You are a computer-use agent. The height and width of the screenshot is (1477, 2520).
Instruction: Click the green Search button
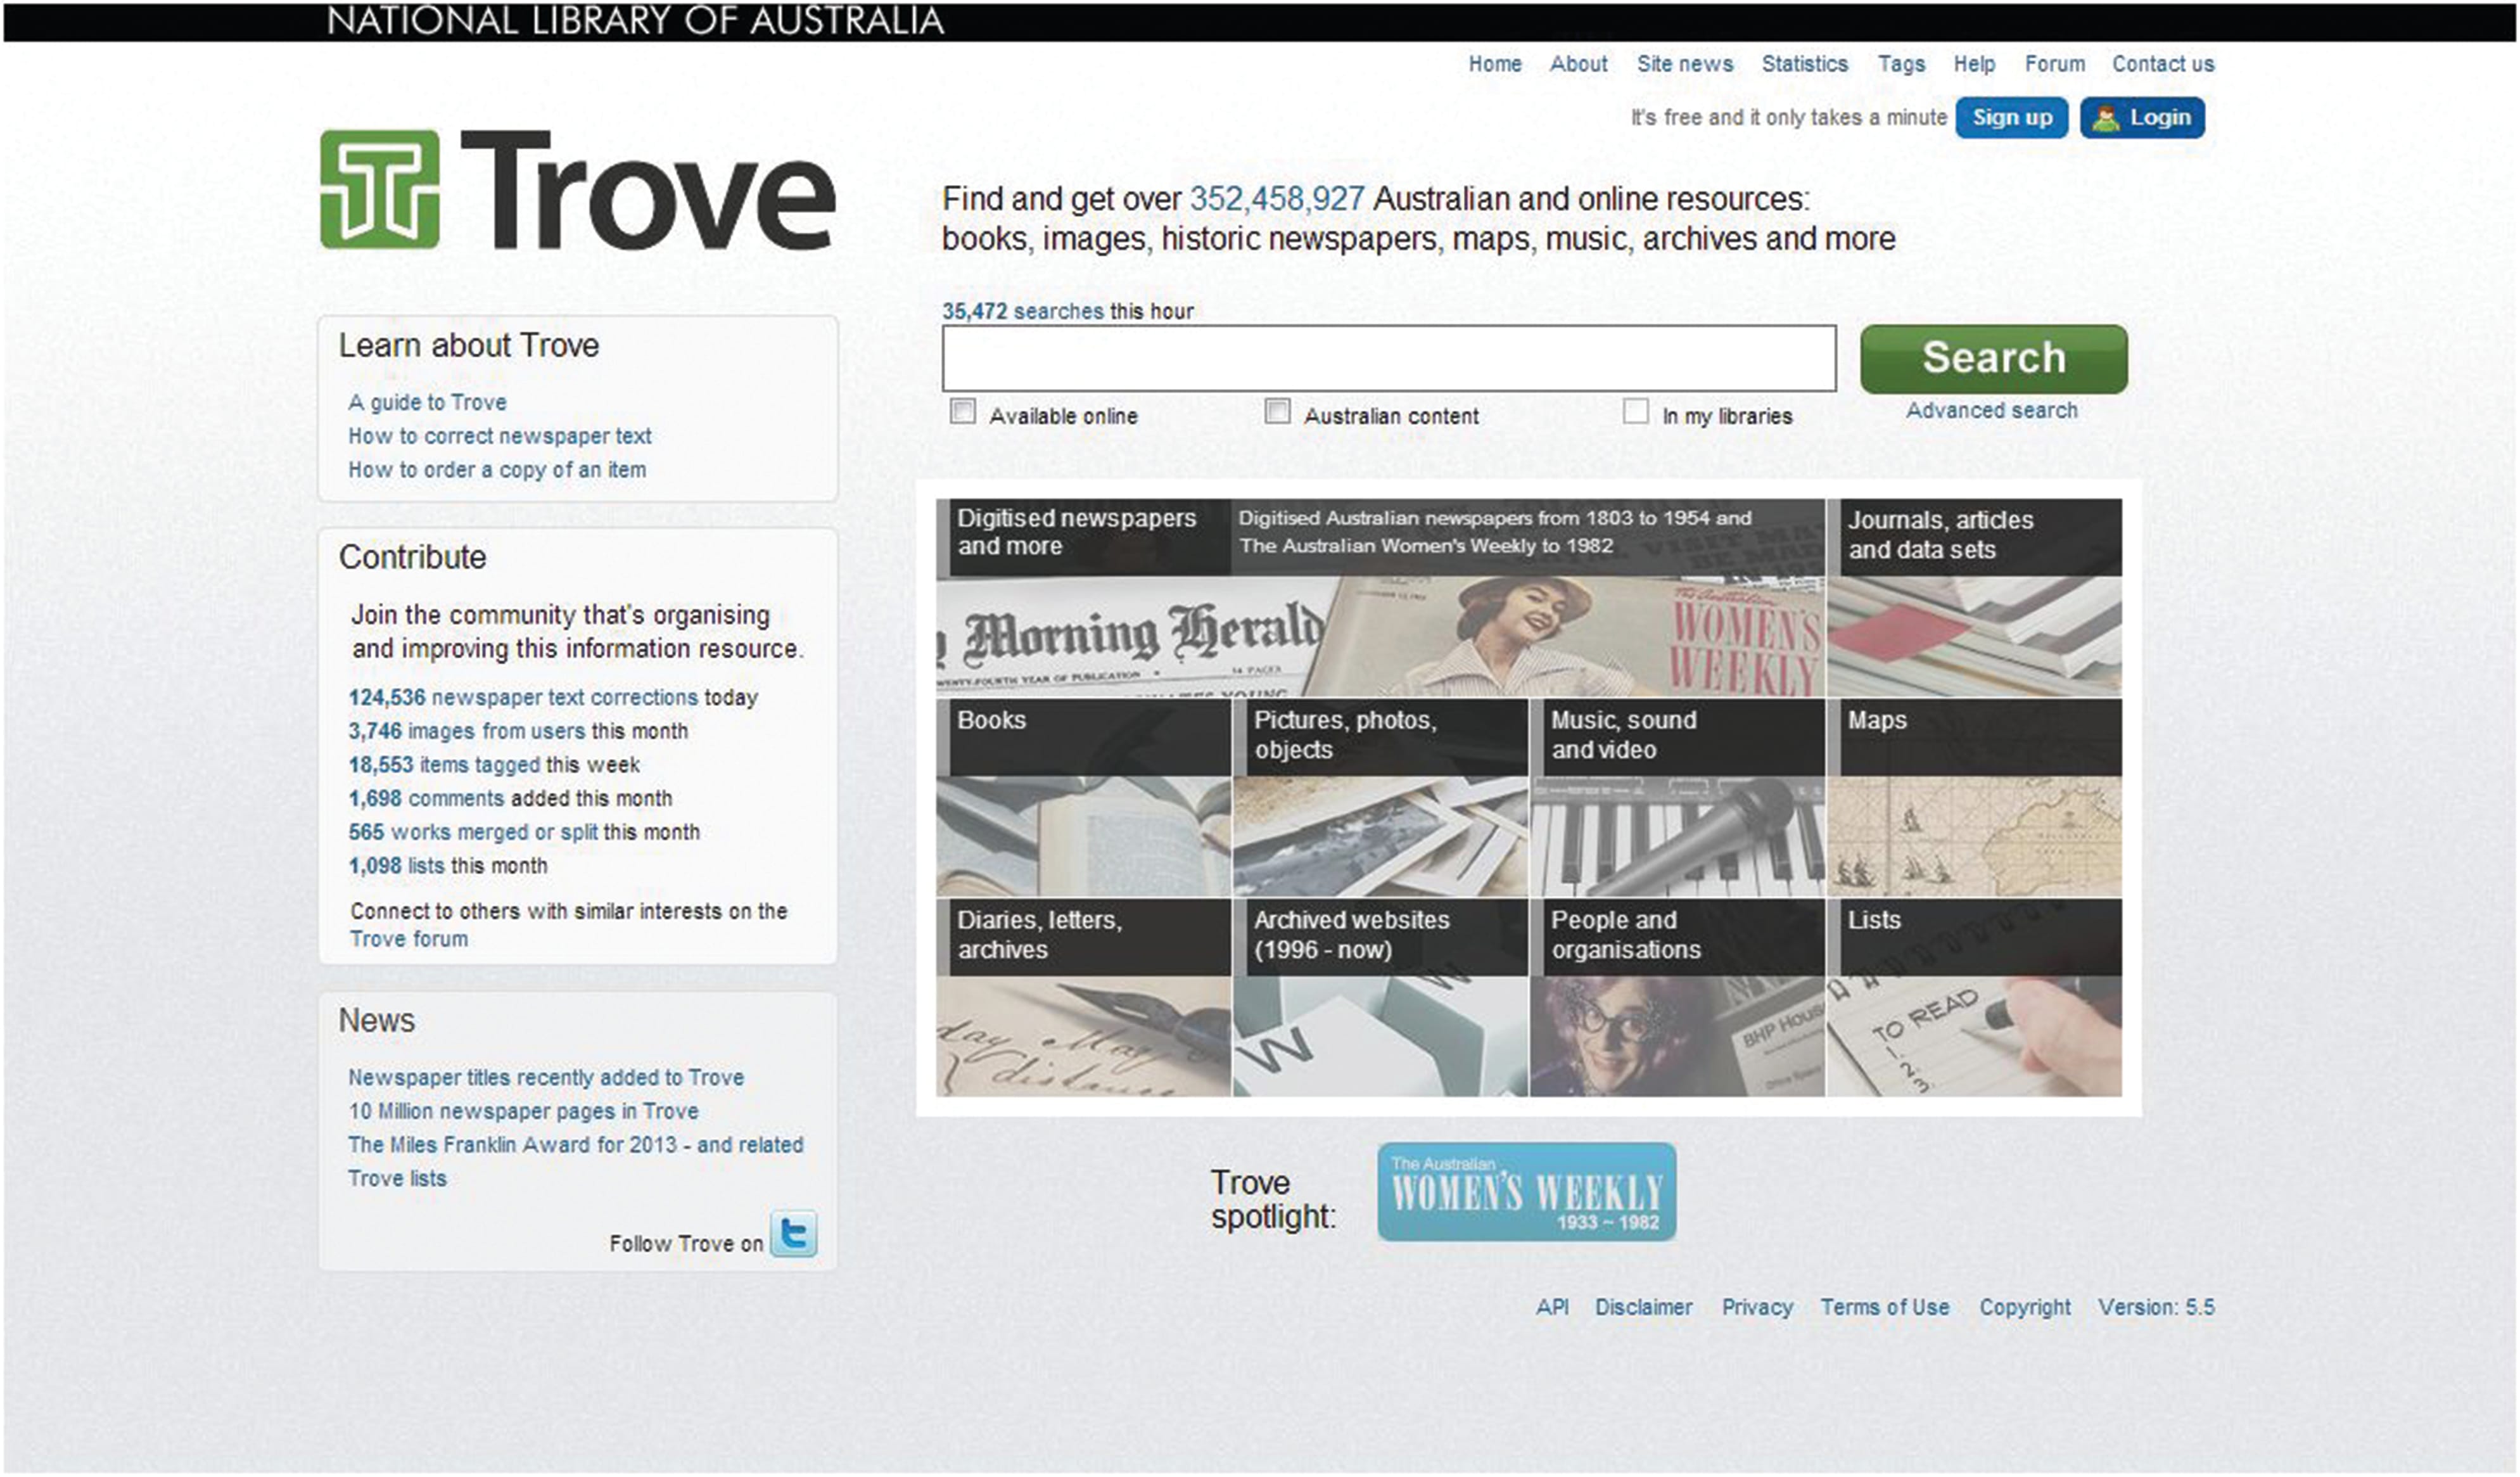(1994, 358)
